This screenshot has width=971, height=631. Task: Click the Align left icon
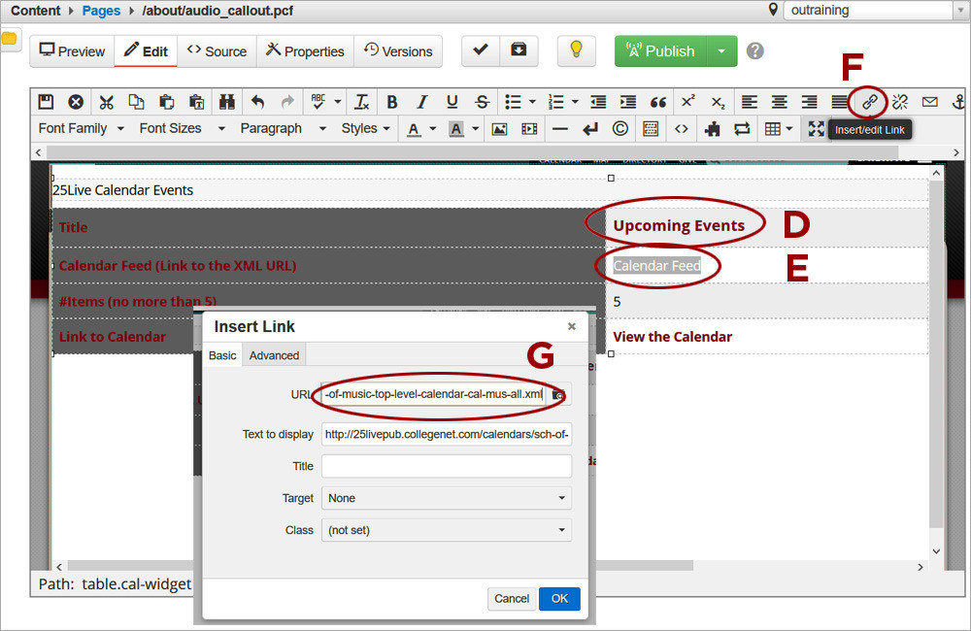[750, 102]
